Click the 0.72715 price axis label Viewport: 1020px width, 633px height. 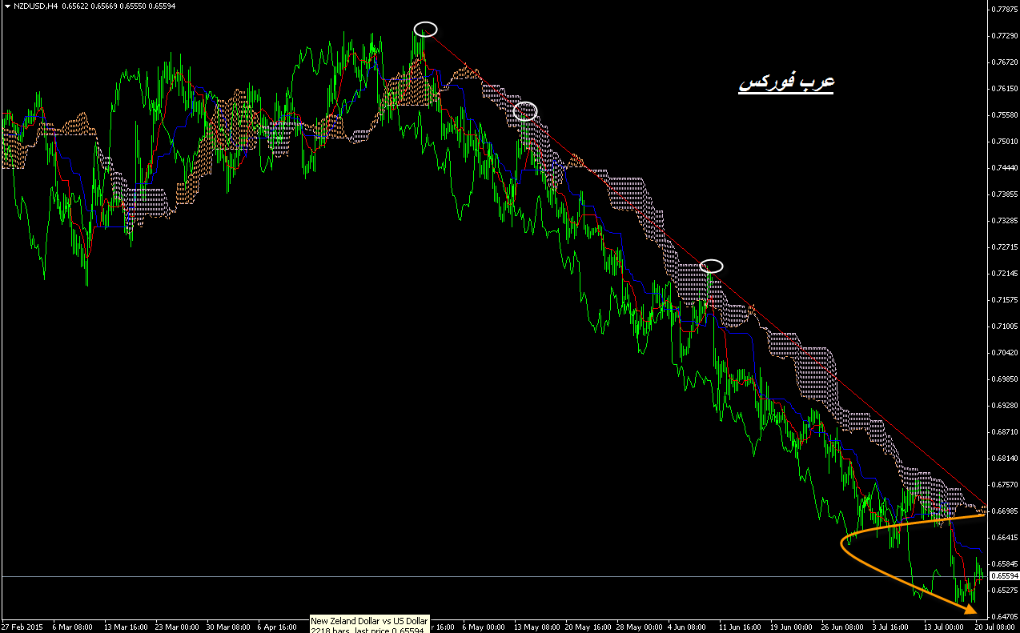coord(1004,247)
